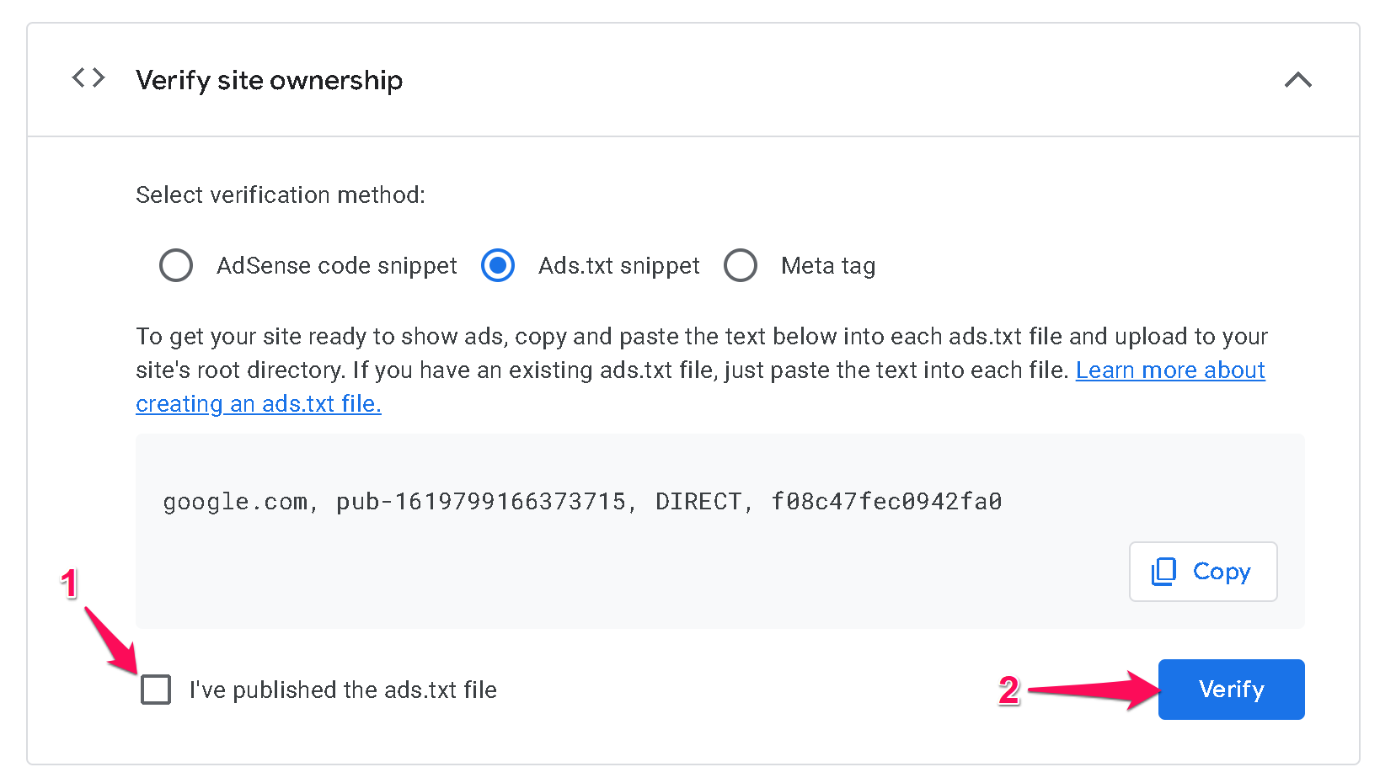Click the code brackets icon beside title
1396x783 pixels.
coord(88,78)
